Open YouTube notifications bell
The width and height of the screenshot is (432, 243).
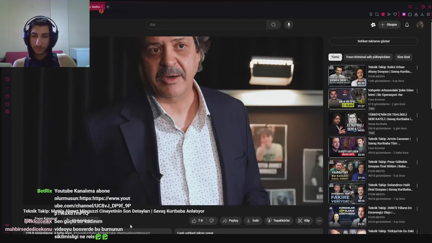(407, 25)
